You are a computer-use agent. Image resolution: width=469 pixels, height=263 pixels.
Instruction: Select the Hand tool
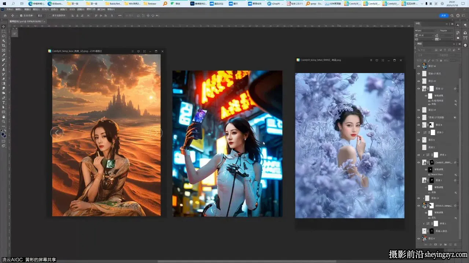[x=4, y=117]
